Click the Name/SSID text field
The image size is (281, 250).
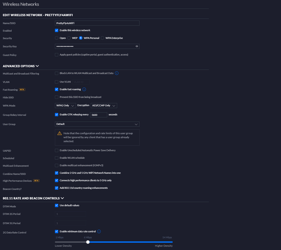point(97,23)
